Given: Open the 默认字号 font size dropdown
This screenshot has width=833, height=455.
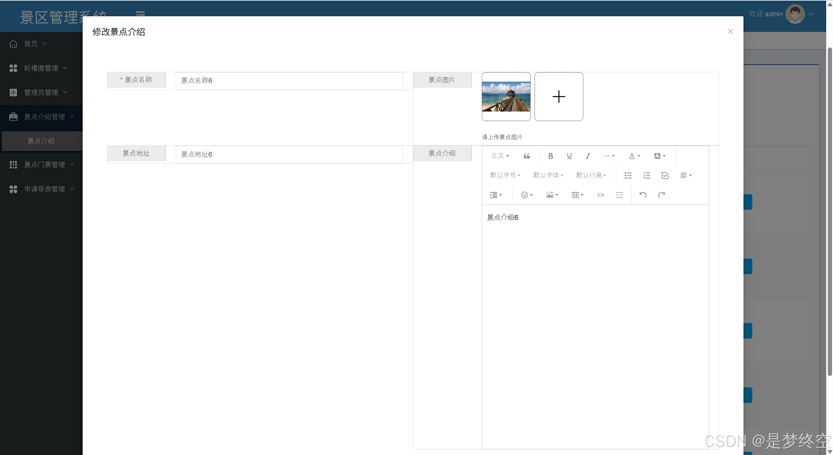Looking at the screenshot, I should point(505,176).
